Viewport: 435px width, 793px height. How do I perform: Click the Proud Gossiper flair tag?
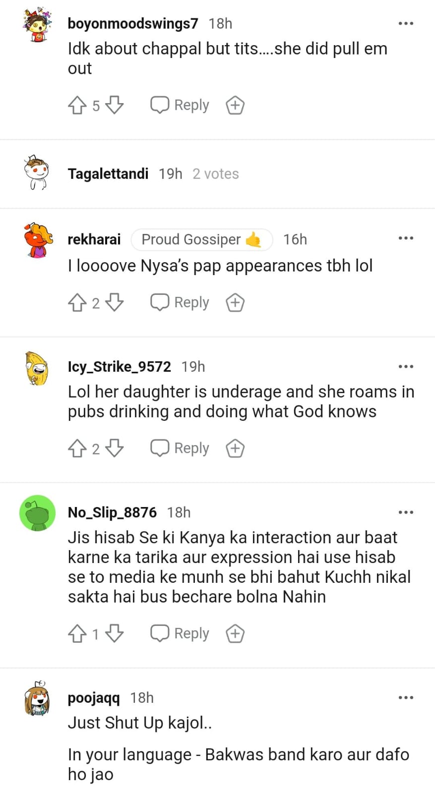coord(201,239)
